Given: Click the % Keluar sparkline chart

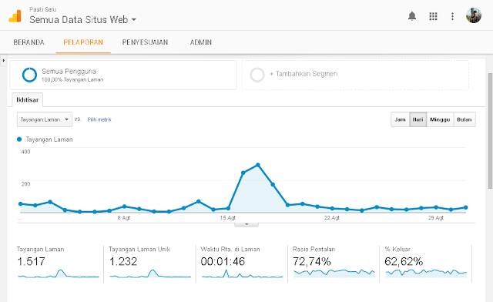Looking at the screenshot, I should [426, 273].
